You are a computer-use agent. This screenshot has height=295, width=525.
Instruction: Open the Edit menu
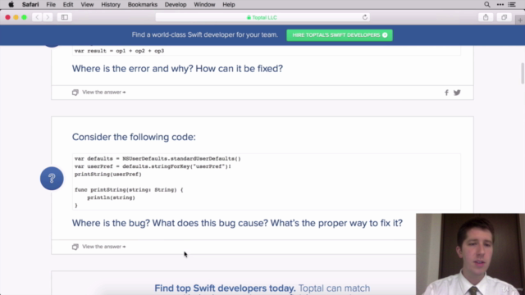(x=68, y=5)
